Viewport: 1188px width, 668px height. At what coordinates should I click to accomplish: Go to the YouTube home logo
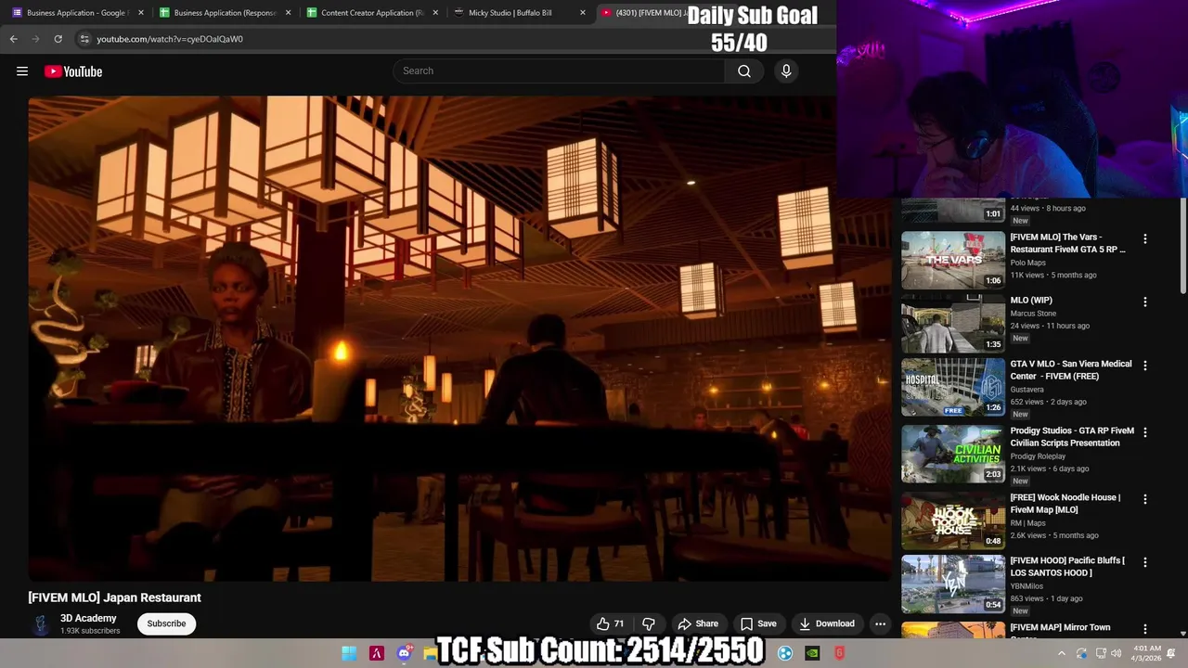[x=72, y=71]
